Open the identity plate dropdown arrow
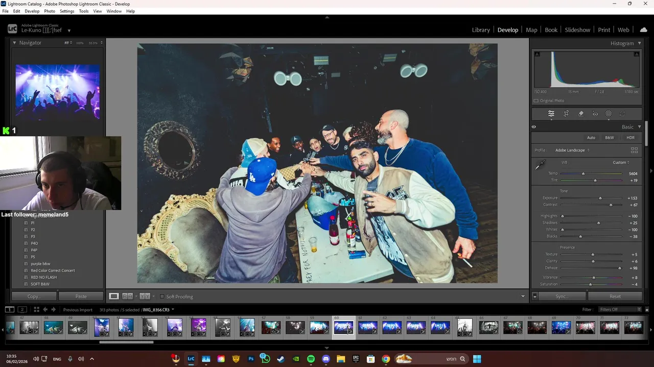The width and height of the screenshot is (654, 367). (x=69, y=31)
